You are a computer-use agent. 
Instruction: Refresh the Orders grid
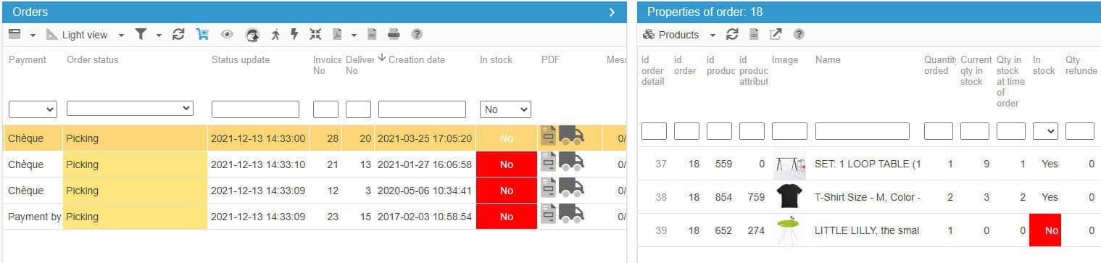click(x=178, y=34)
